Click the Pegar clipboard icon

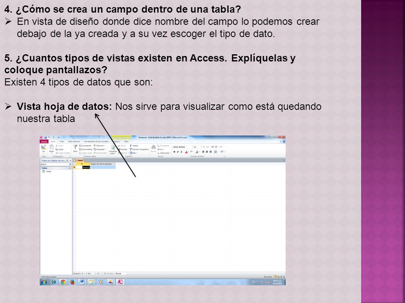point(51,148)
